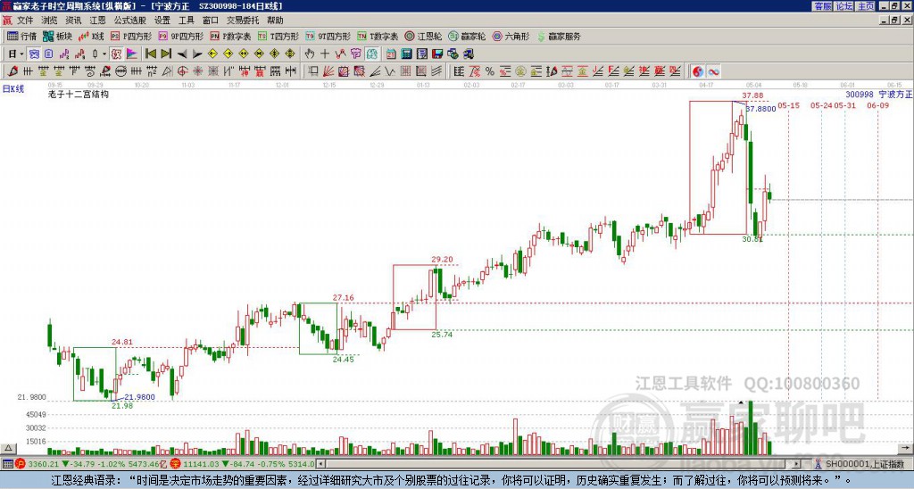
Task: Click the 论坛 forum button
Action: (x=843, y=6)
